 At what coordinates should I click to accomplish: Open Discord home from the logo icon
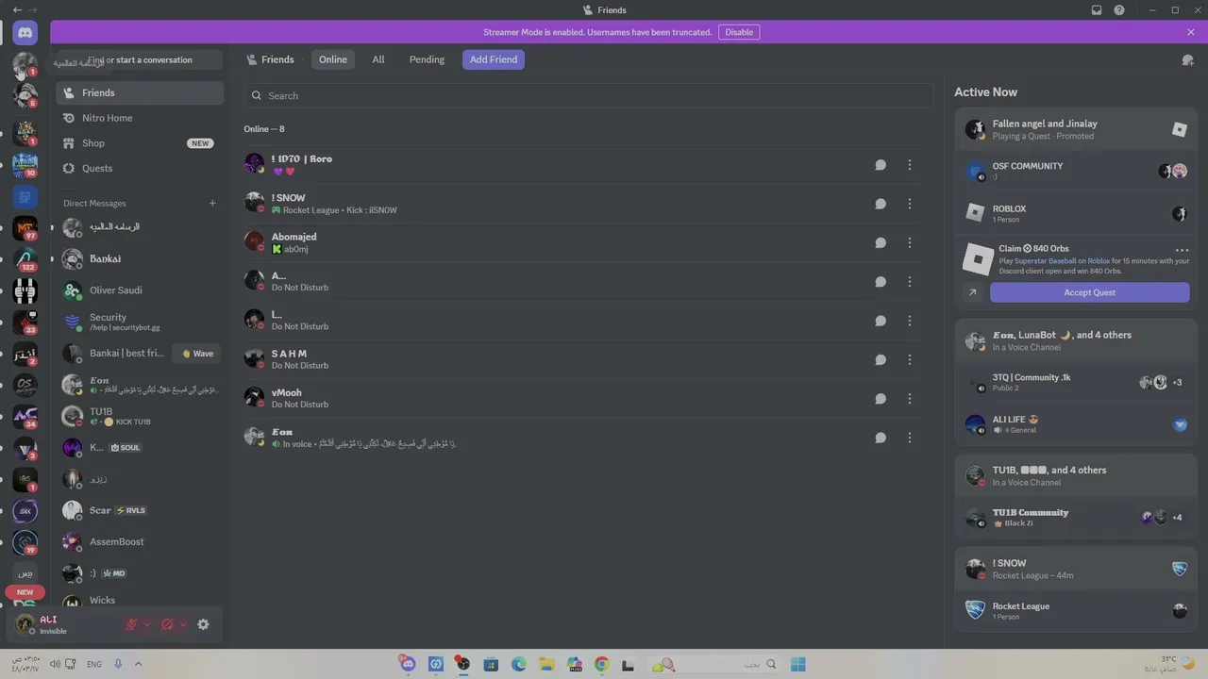[x=25, y=33]
